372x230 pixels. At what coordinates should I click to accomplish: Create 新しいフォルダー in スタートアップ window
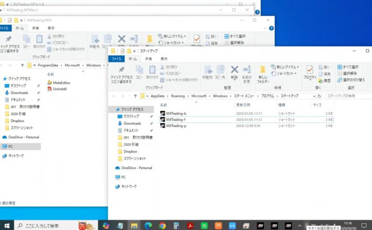[263, 74]
